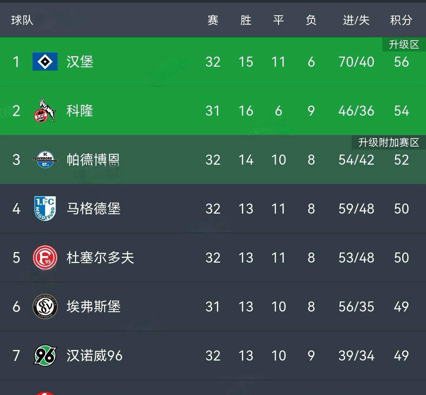This screenshot has height=395, width=426.
Task: Click the 升级附加赛区 playoff zone label
Action: click(389, 142)
